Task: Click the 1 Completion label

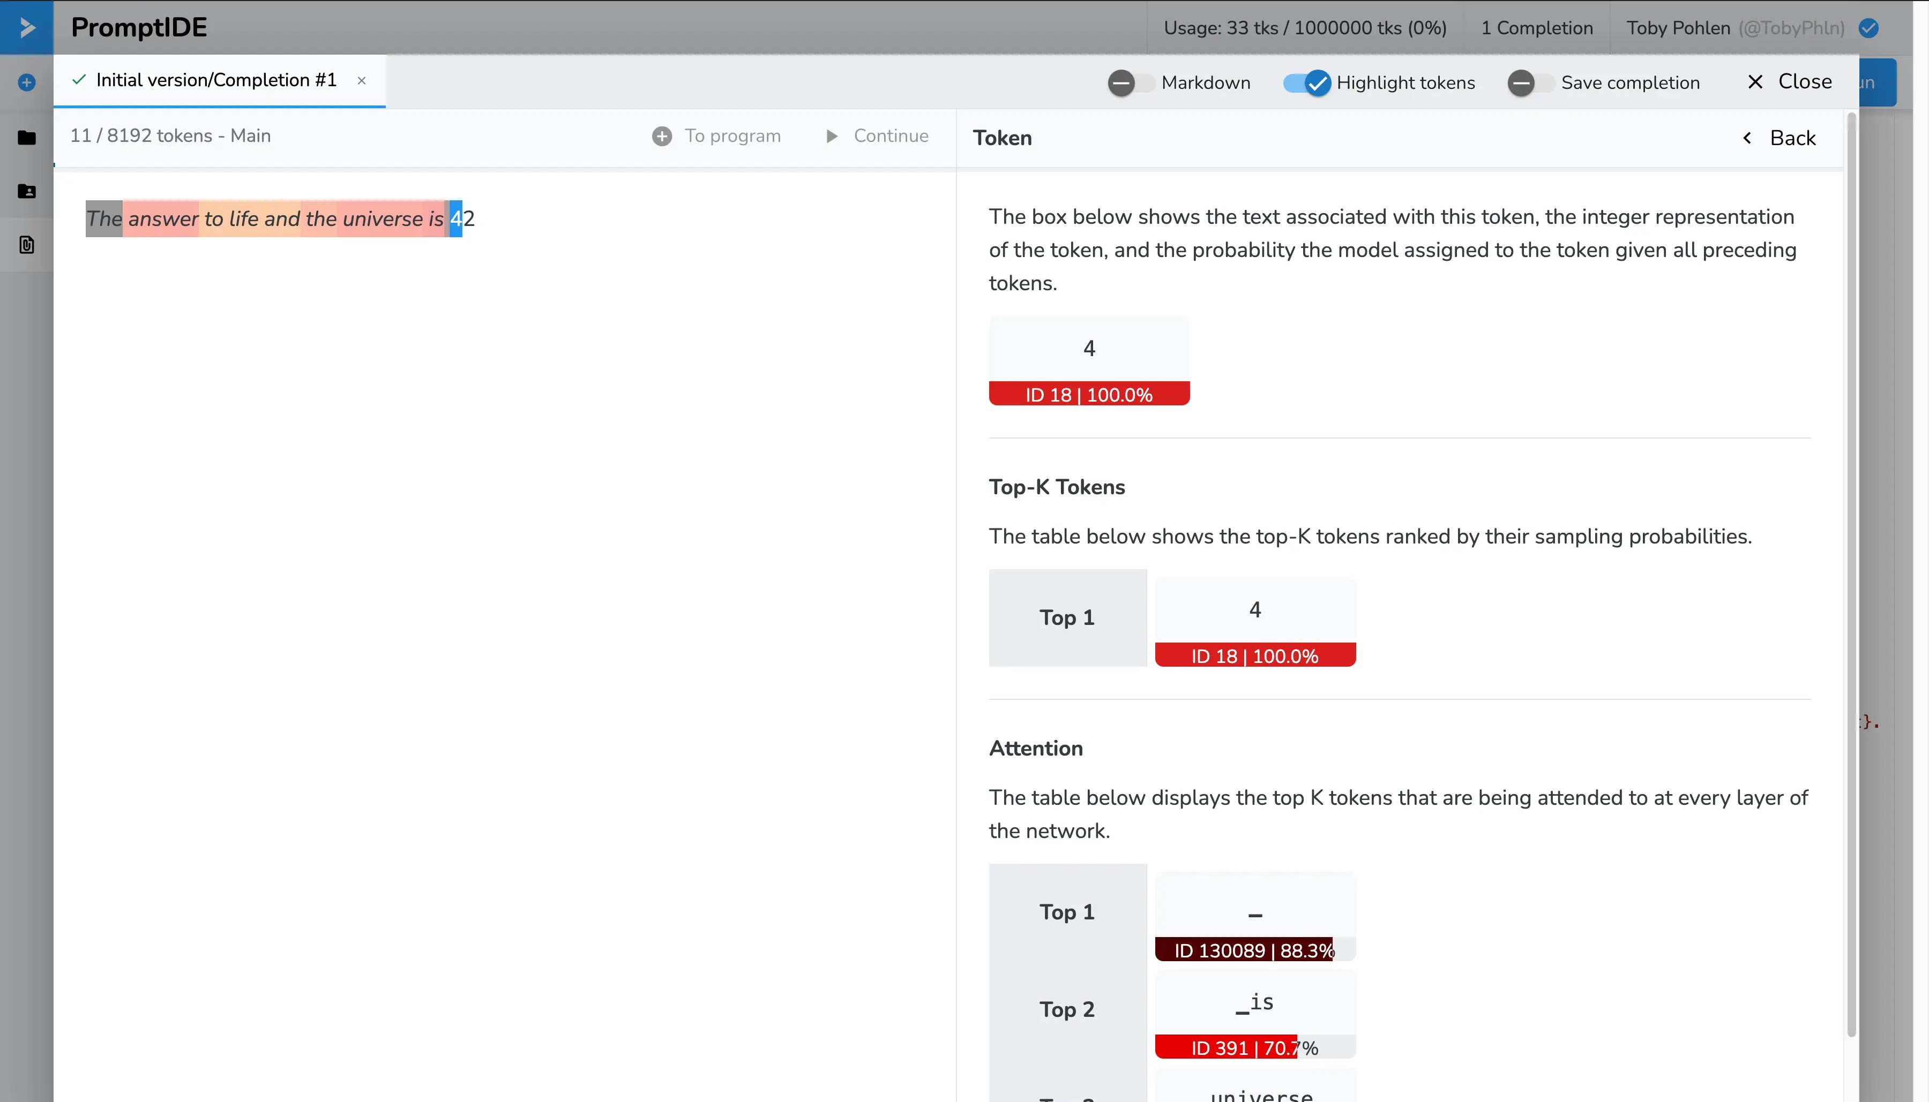Action: (x=1537, y=28)
